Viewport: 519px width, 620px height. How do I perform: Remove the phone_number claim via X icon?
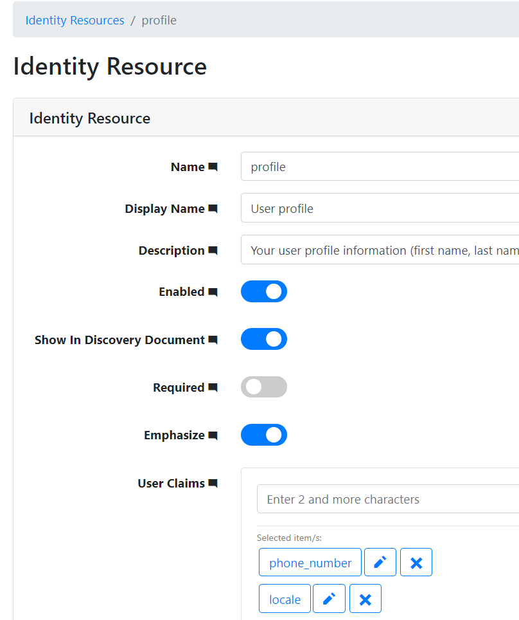(416, 561)
